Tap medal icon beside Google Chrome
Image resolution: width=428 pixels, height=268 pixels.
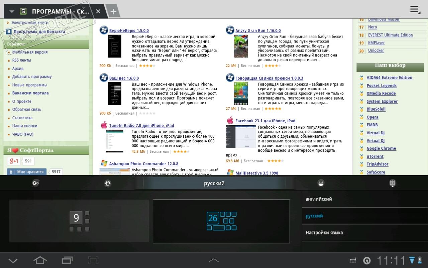361,148
